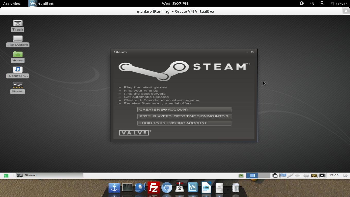The height and width of the screenshot is (197, 350).
Task: Open the Trash can at dock's end
Action: [235, 188]
